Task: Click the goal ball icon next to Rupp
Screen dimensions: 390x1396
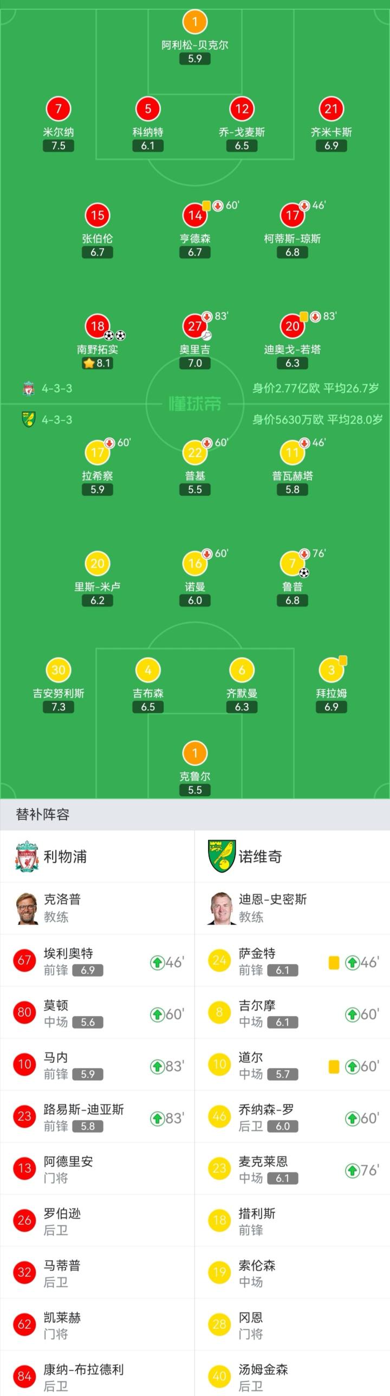Action: point(304,573)
